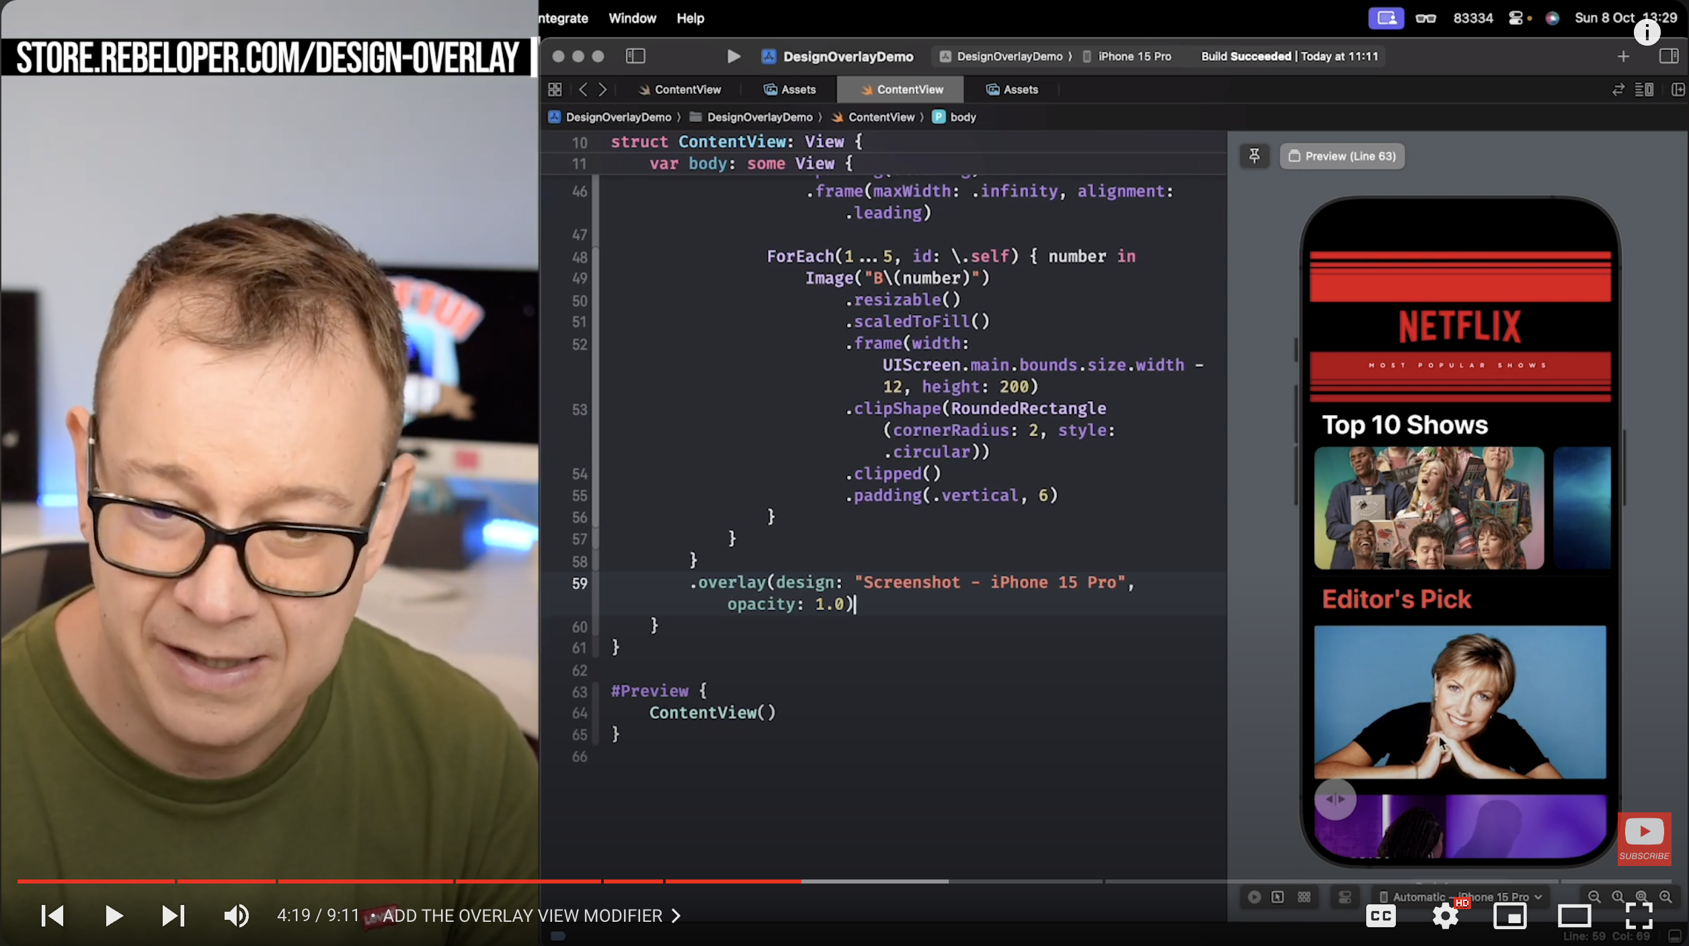Open iPhone 15 Pro run destination
This screenshot has width=1689, height=946.
(1134, 56)
